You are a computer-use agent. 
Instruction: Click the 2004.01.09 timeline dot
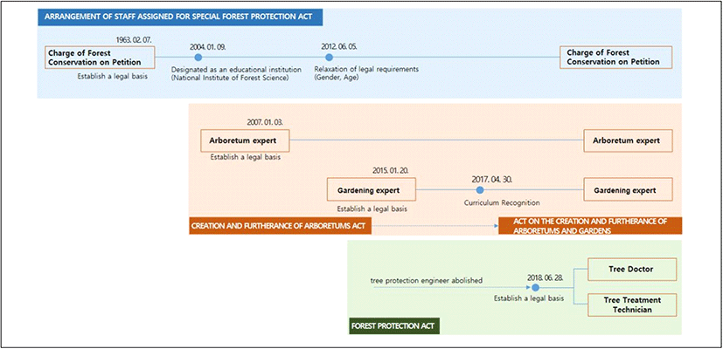197,57
